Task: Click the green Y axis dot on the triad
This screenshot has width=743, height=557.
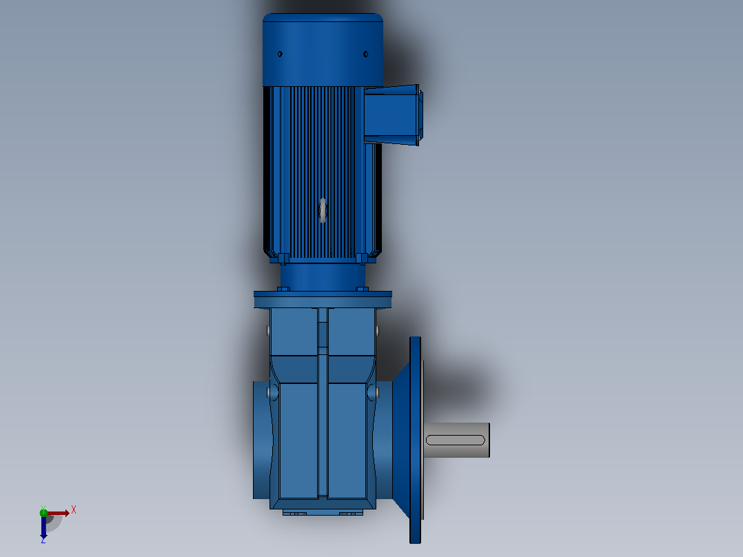Action: click(43, 512)
